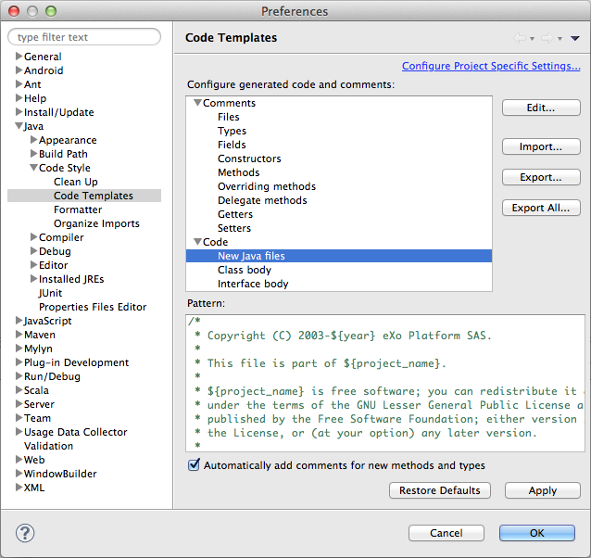Collapse the Java preferences node
This screenshot has height=558, width=591.
point(19,126)
